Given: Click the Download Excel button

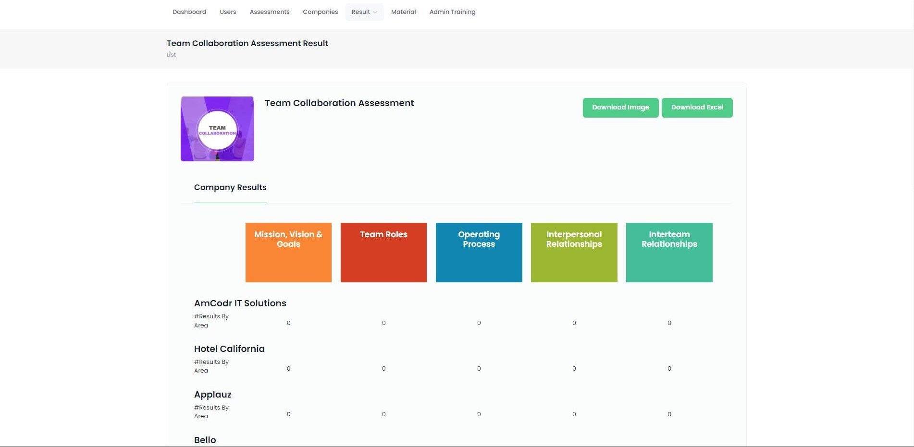Looking at the screenshot, I should [x=697, y=108].
